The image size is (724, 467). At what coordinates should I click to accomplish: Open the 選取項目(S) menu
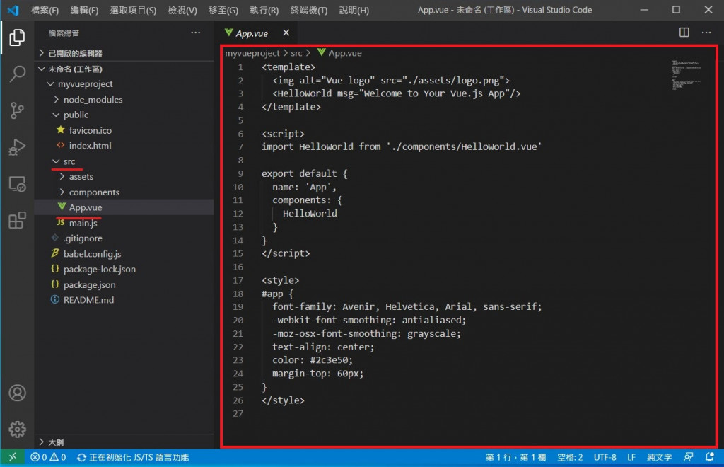(x=133, y=10)
